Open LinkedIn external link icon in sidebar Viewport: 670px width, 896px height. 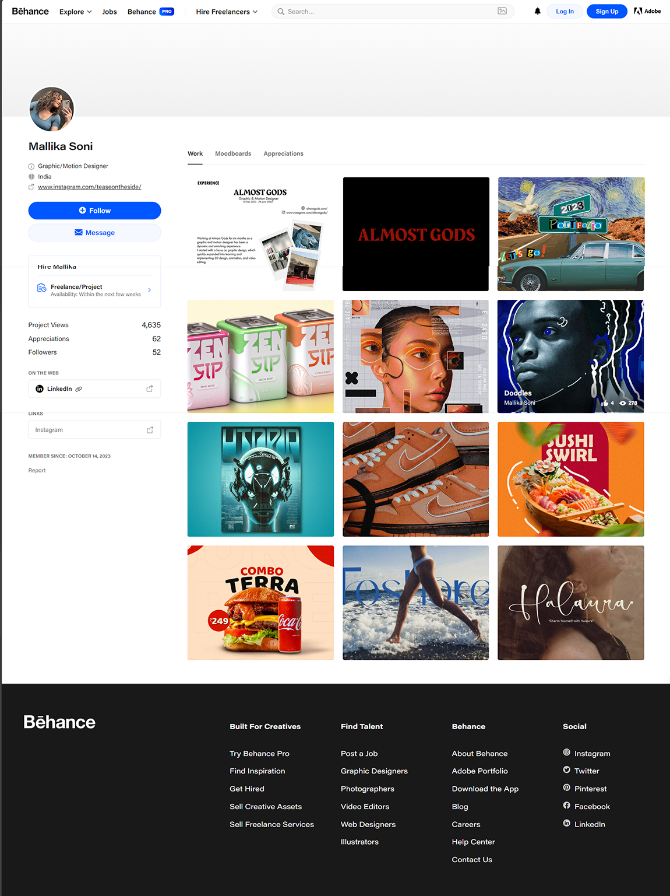coord(150,388)
